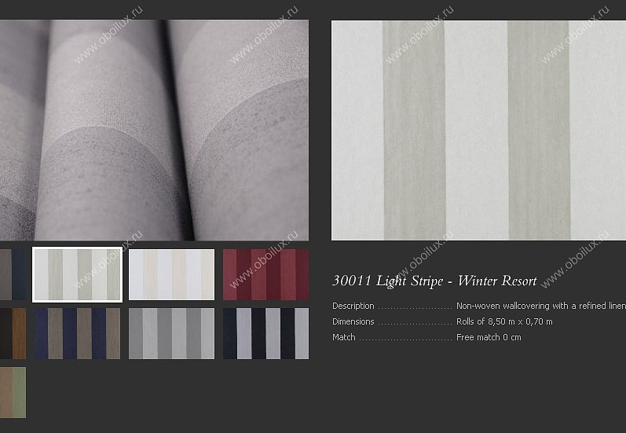The height and width of the screenshot is (433, 626).
Task: Choose the grey tonal stripe swatch
Action: tap(172, 333)
